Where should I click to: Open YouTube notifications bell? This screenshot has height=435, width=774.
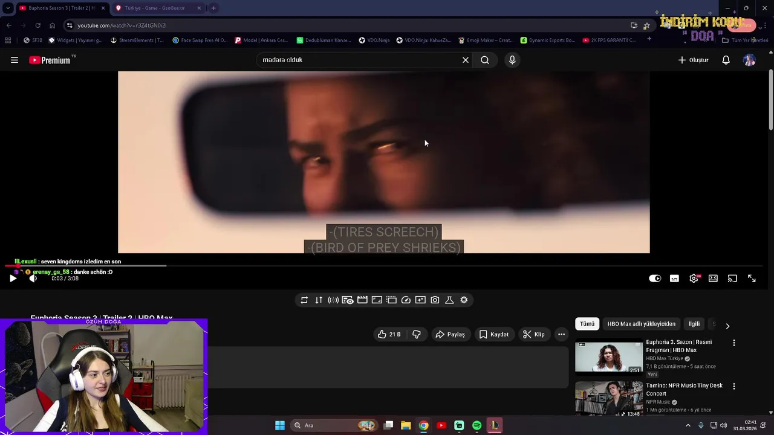pos(726,60)
